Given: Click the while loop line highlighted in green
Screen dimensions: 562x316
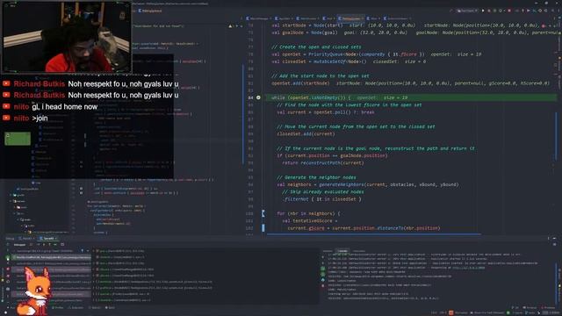Looking at the screenshot, I should pyautogui.click(x=411, y=97).
